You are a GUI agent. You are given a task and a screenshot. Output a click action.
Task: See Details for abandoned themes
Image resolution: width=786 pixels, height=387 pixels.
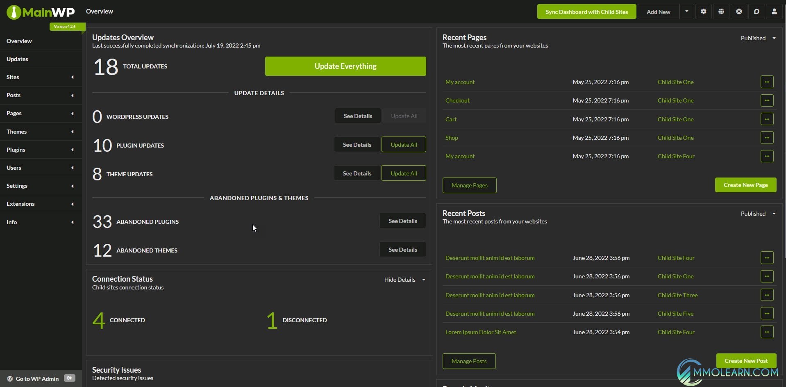pos(403,250)
